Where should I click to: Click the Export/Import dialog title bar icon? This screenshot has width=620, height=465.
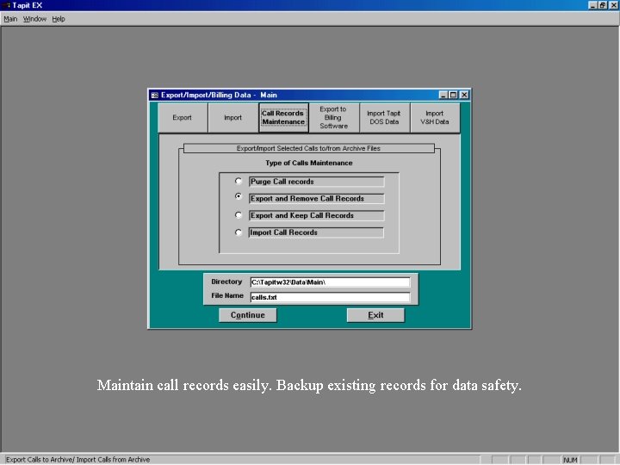(155, 95)
